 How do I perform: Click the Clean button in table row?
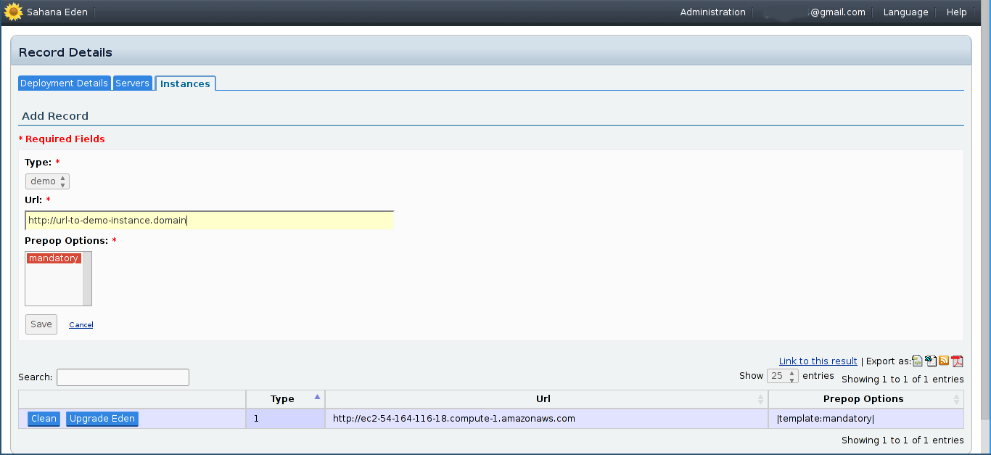click(44, 419)
